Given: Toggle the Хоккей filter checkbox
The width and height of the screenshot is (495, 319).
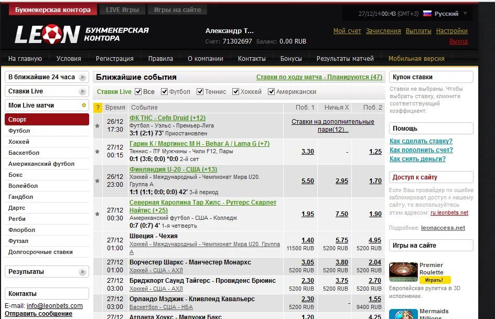Looking at the screenshot, I should (x=235, y=92).
